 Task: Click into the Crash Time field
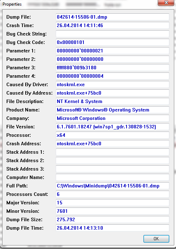point(113,25)
